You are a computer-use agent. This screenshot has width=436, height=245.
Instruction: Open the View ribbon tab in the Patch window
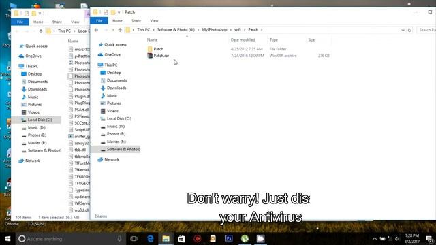point(154,20)
